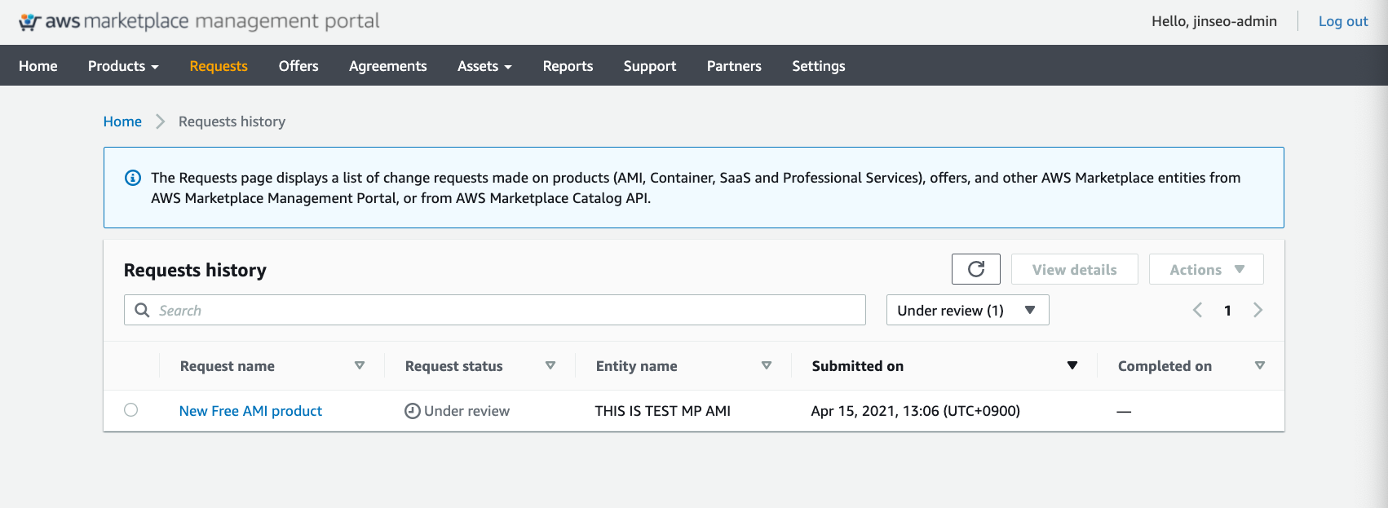The height and width of the screenshot is (508, 1388).
Task: Open the Assets menu dropdown
Action: tap(484, 66)
